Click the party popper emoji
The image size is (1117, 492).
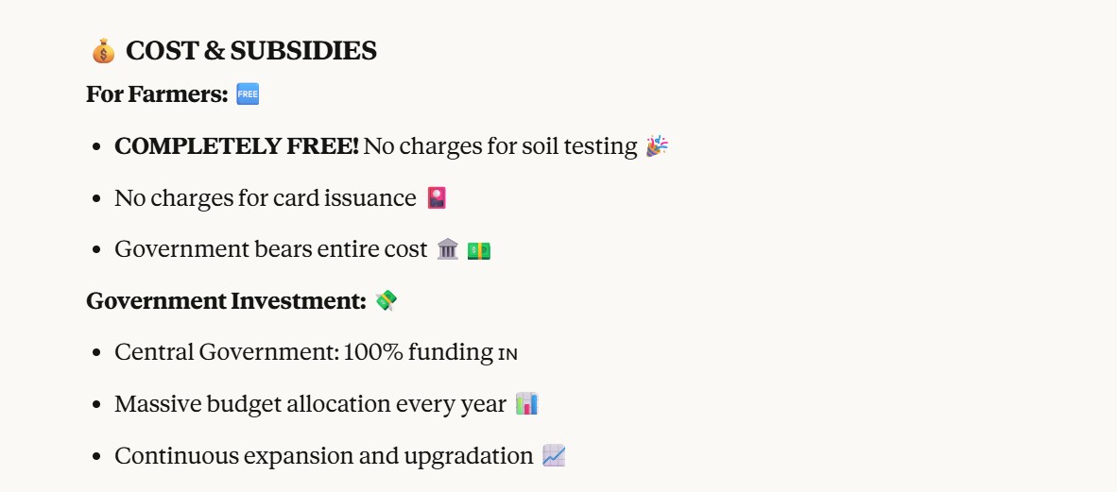click(657, 146)
